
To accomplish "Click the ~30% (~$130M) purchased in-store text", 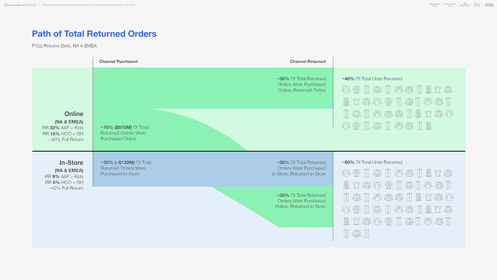I will pos(126,168).
